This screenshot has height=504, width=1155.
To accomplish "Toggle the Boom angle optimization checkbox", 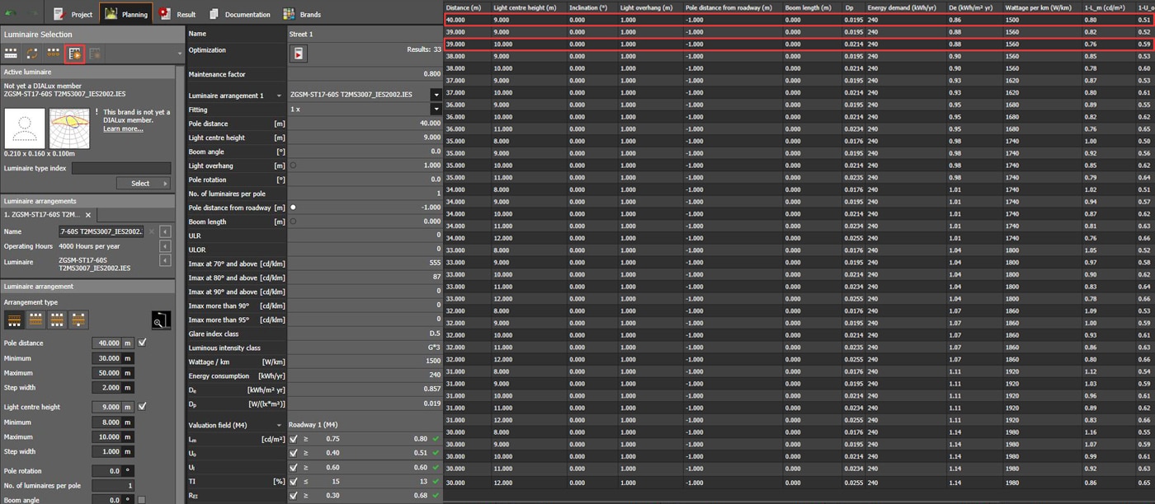I will click(142, 500).
